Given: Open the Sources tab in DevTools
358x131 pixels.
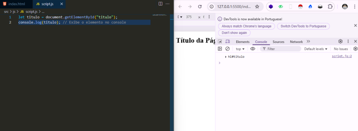Looking at the screenshot, I should pos(279,41).
